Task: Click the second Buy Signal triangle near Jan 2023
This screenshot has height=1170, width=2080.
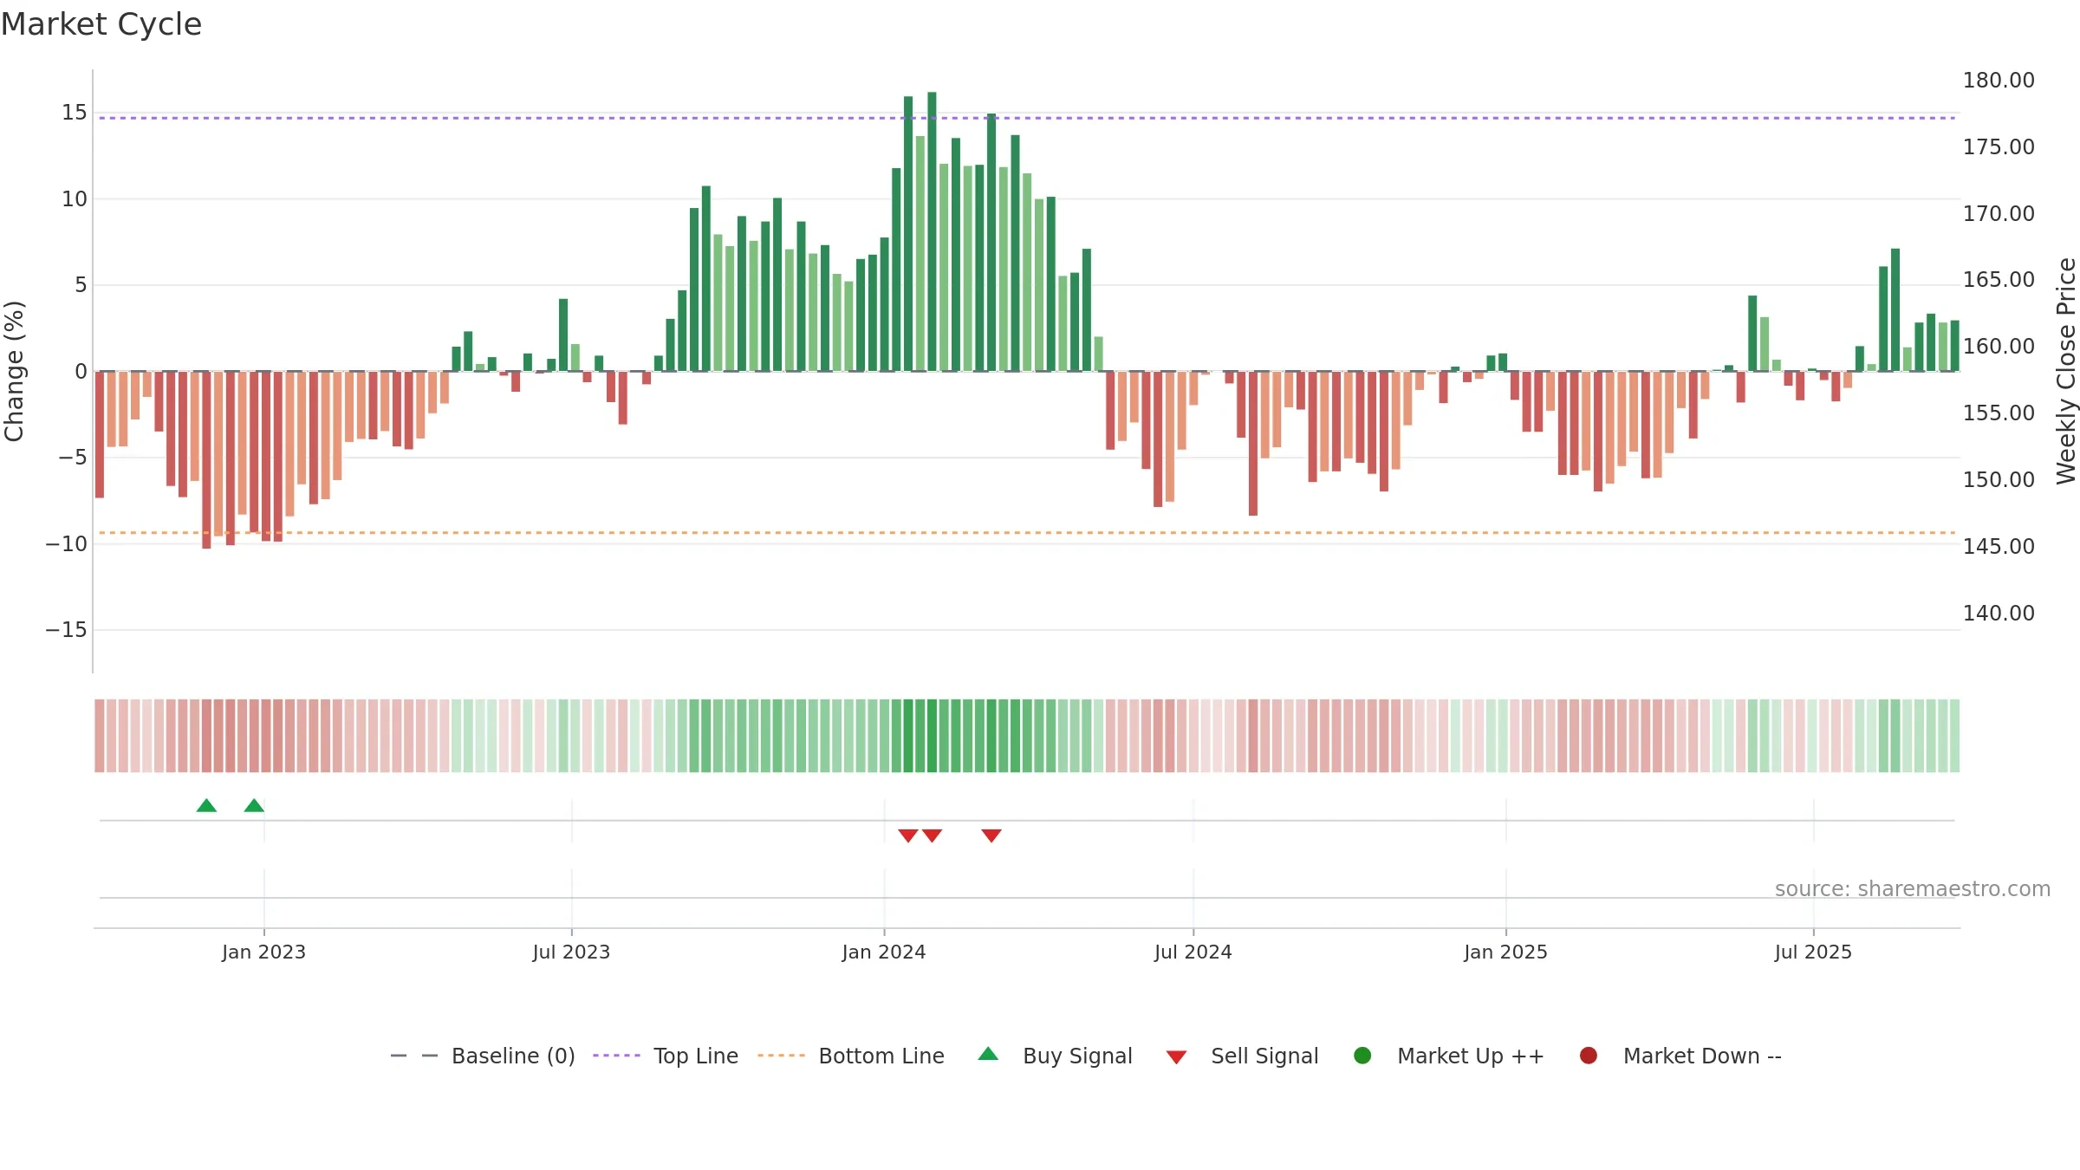Action: (254, 805)
